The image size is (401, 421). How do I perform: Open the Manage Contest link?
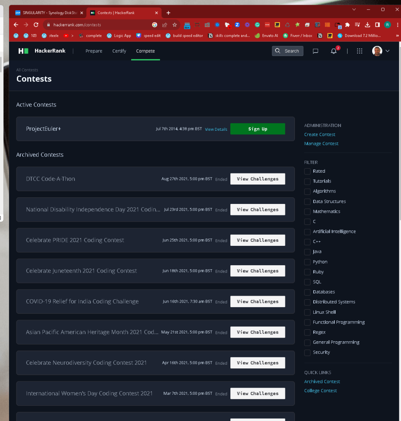321,143
